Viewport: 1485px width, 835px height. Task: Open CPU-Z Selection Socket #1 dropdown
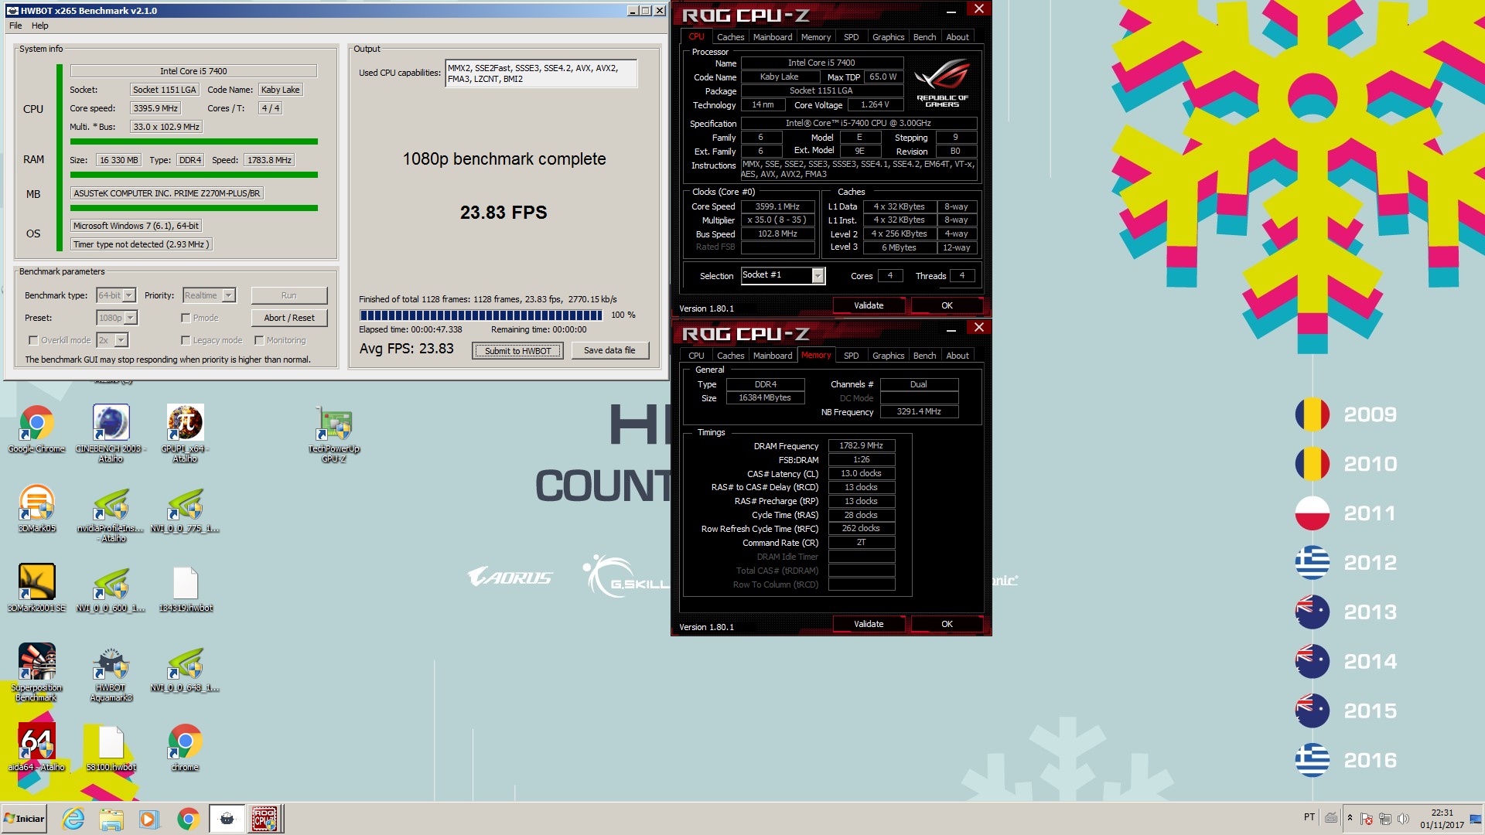[x=783, y=275]
